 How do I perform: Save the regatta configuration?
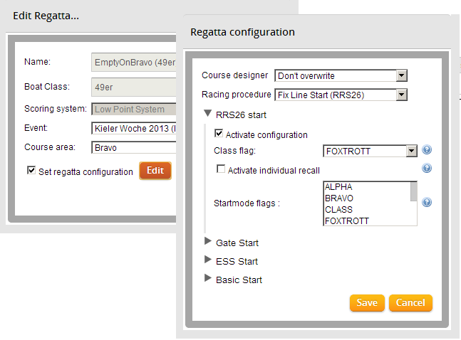pos(367,303)
